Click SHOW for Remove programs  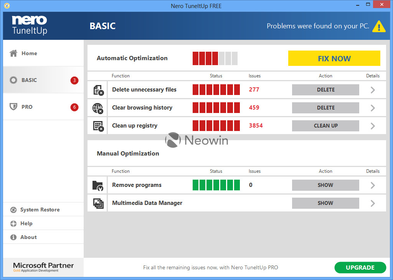325,185
